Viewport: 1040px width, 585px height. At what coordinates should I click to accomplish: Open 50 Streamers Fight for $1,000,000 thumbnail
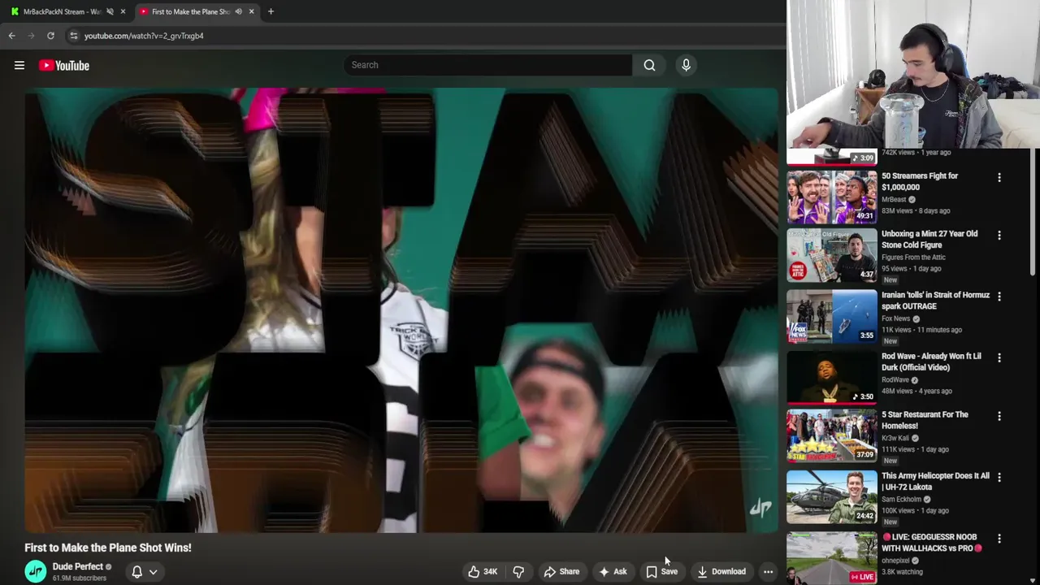tap(831, 197)
